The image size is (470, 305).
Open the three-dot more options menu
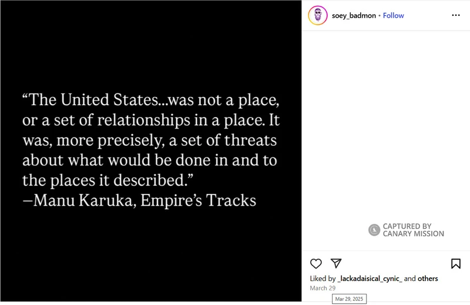pyautogui.click(x=456, y=15)
